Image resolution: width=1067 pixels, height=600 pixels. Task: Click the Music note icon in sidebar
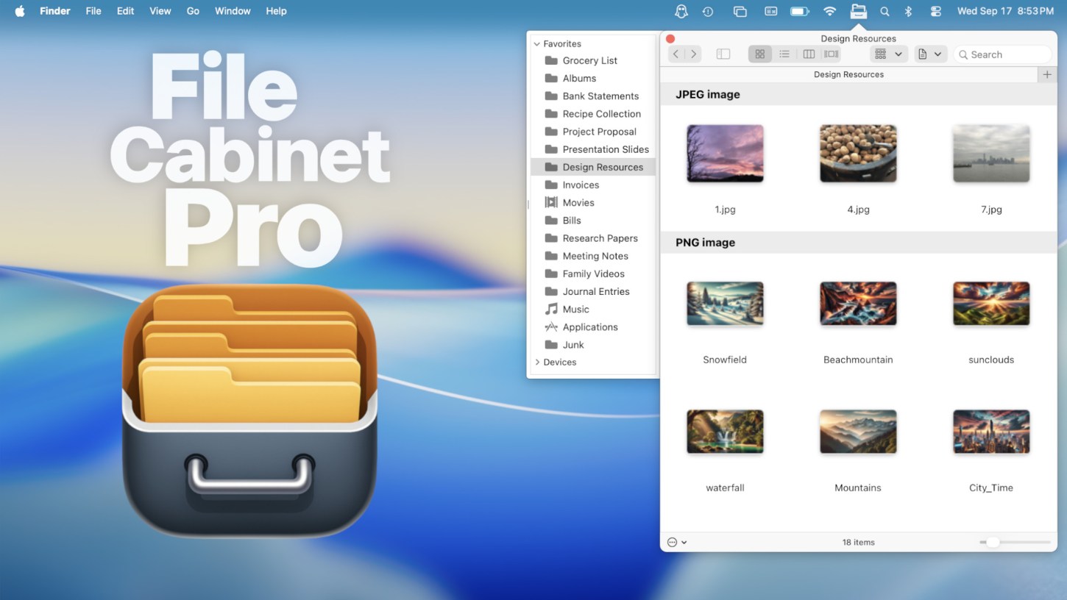(551, 310)
